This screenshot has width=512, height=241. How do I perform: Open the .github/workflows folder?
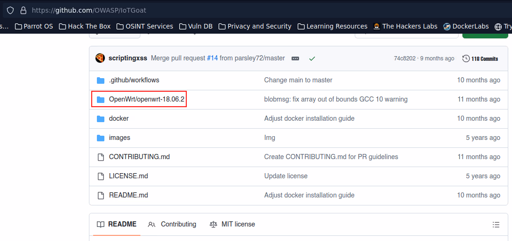(134, 80)
